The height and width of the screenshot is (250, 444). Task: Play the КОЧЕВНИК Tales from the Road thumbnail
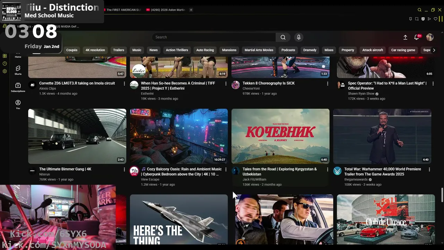[x=280, y=136]
